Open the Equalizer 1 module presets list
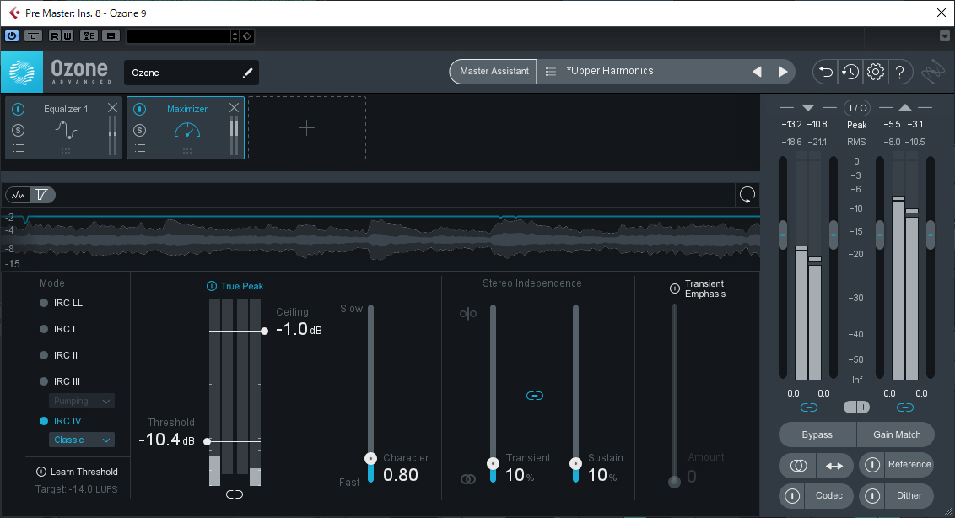 click(19, 148)
